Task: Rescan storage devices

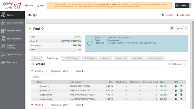Action: 167,15
